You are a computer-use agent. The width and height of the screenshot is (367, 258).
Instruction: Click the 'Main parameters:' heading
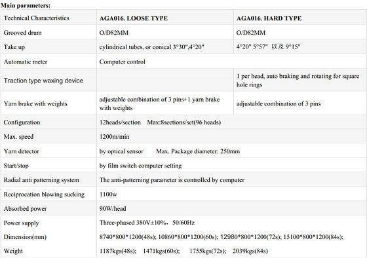26,5
